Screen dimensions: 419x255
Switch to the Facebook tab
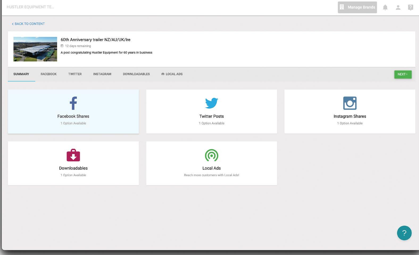[x=49, y=74]
